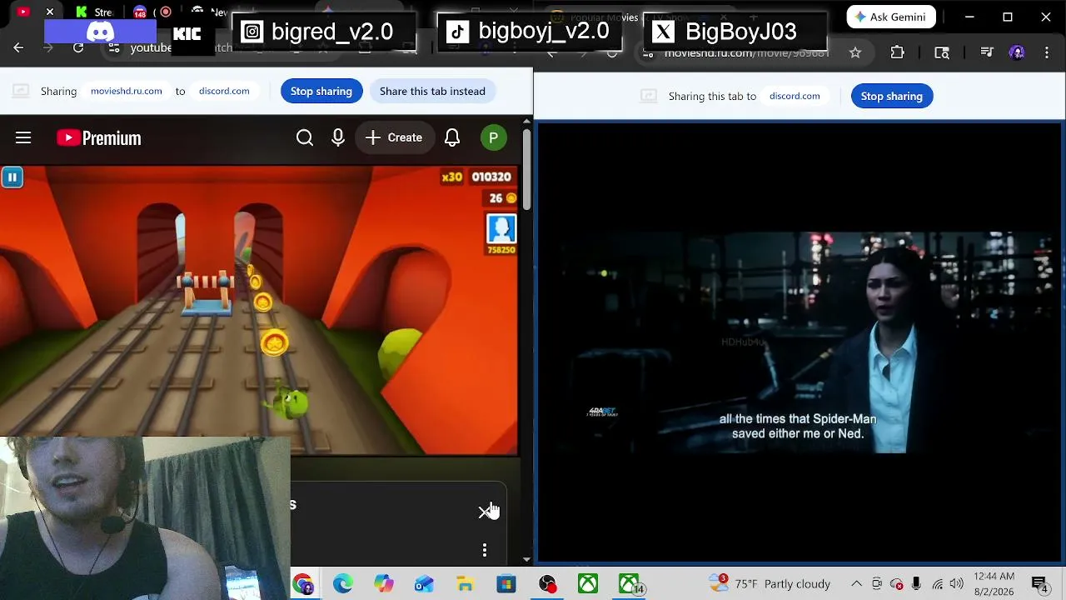Click Share this tab instead
Viewport: 1066px width, 600px height.
pyautogui.click(x=432, y=91)
